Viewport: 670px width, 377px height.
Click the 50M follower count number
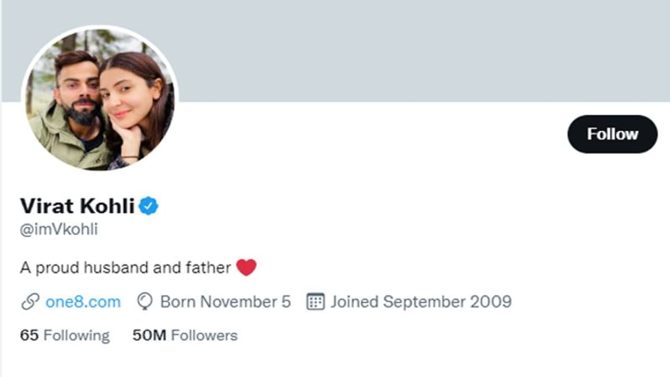point(149,335)
